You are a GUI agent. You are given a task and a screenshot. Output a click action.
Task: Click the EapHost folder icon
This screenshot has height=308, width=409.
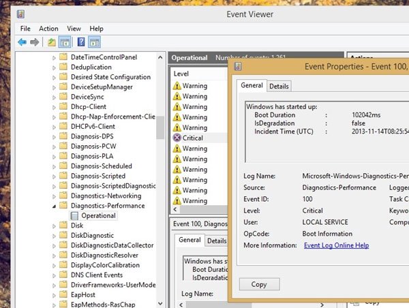pyautogui.click(x=63, y=294)
